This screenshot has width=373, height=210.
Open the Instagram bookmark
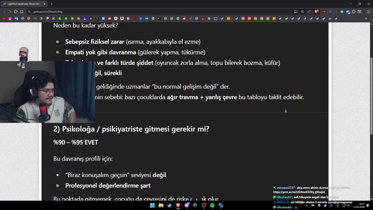point(10,19)
